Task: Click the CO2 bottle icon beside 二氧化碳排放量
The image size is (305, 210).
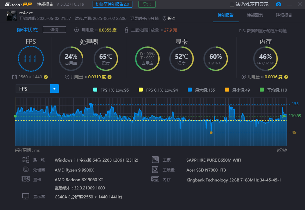Action: coord(126,30)
